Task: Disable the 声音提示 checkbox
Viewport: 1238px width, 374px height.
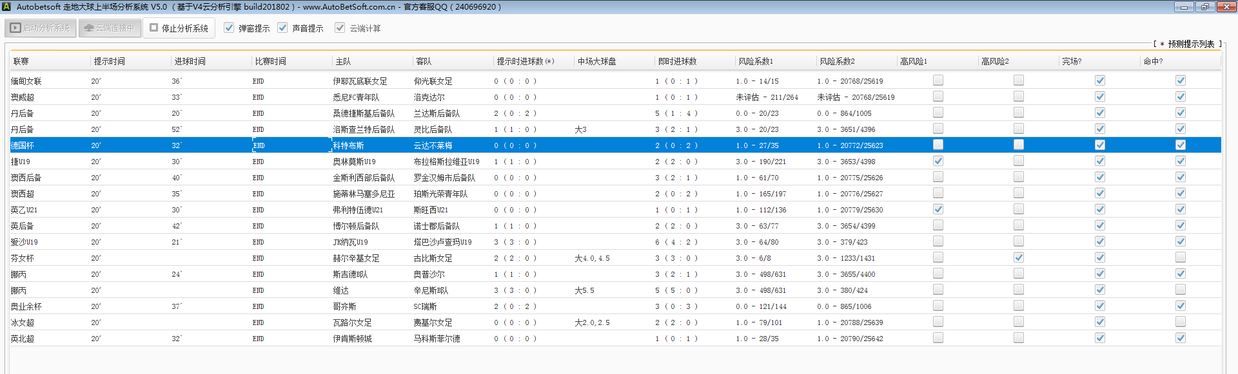Action: [282, 28]
